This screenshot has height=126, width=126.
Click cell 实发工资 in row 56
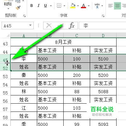(103, 100)
